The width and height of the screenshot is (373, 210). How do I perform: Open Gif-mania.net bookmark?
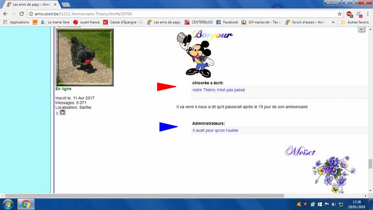pos(261,22)
